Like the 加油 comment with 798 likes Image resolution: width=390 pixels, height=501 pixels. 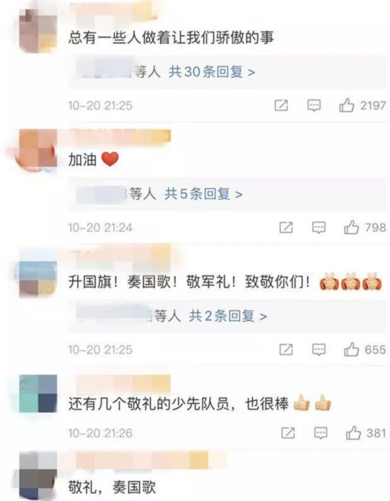click(x=351, y=227)
